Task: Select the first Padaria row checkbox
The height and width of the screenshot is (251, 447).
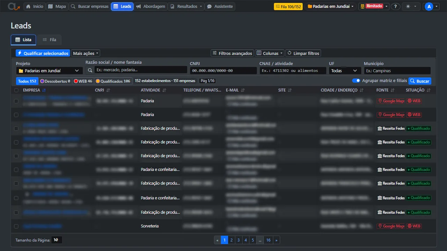Action: click(x=16, y=101)
